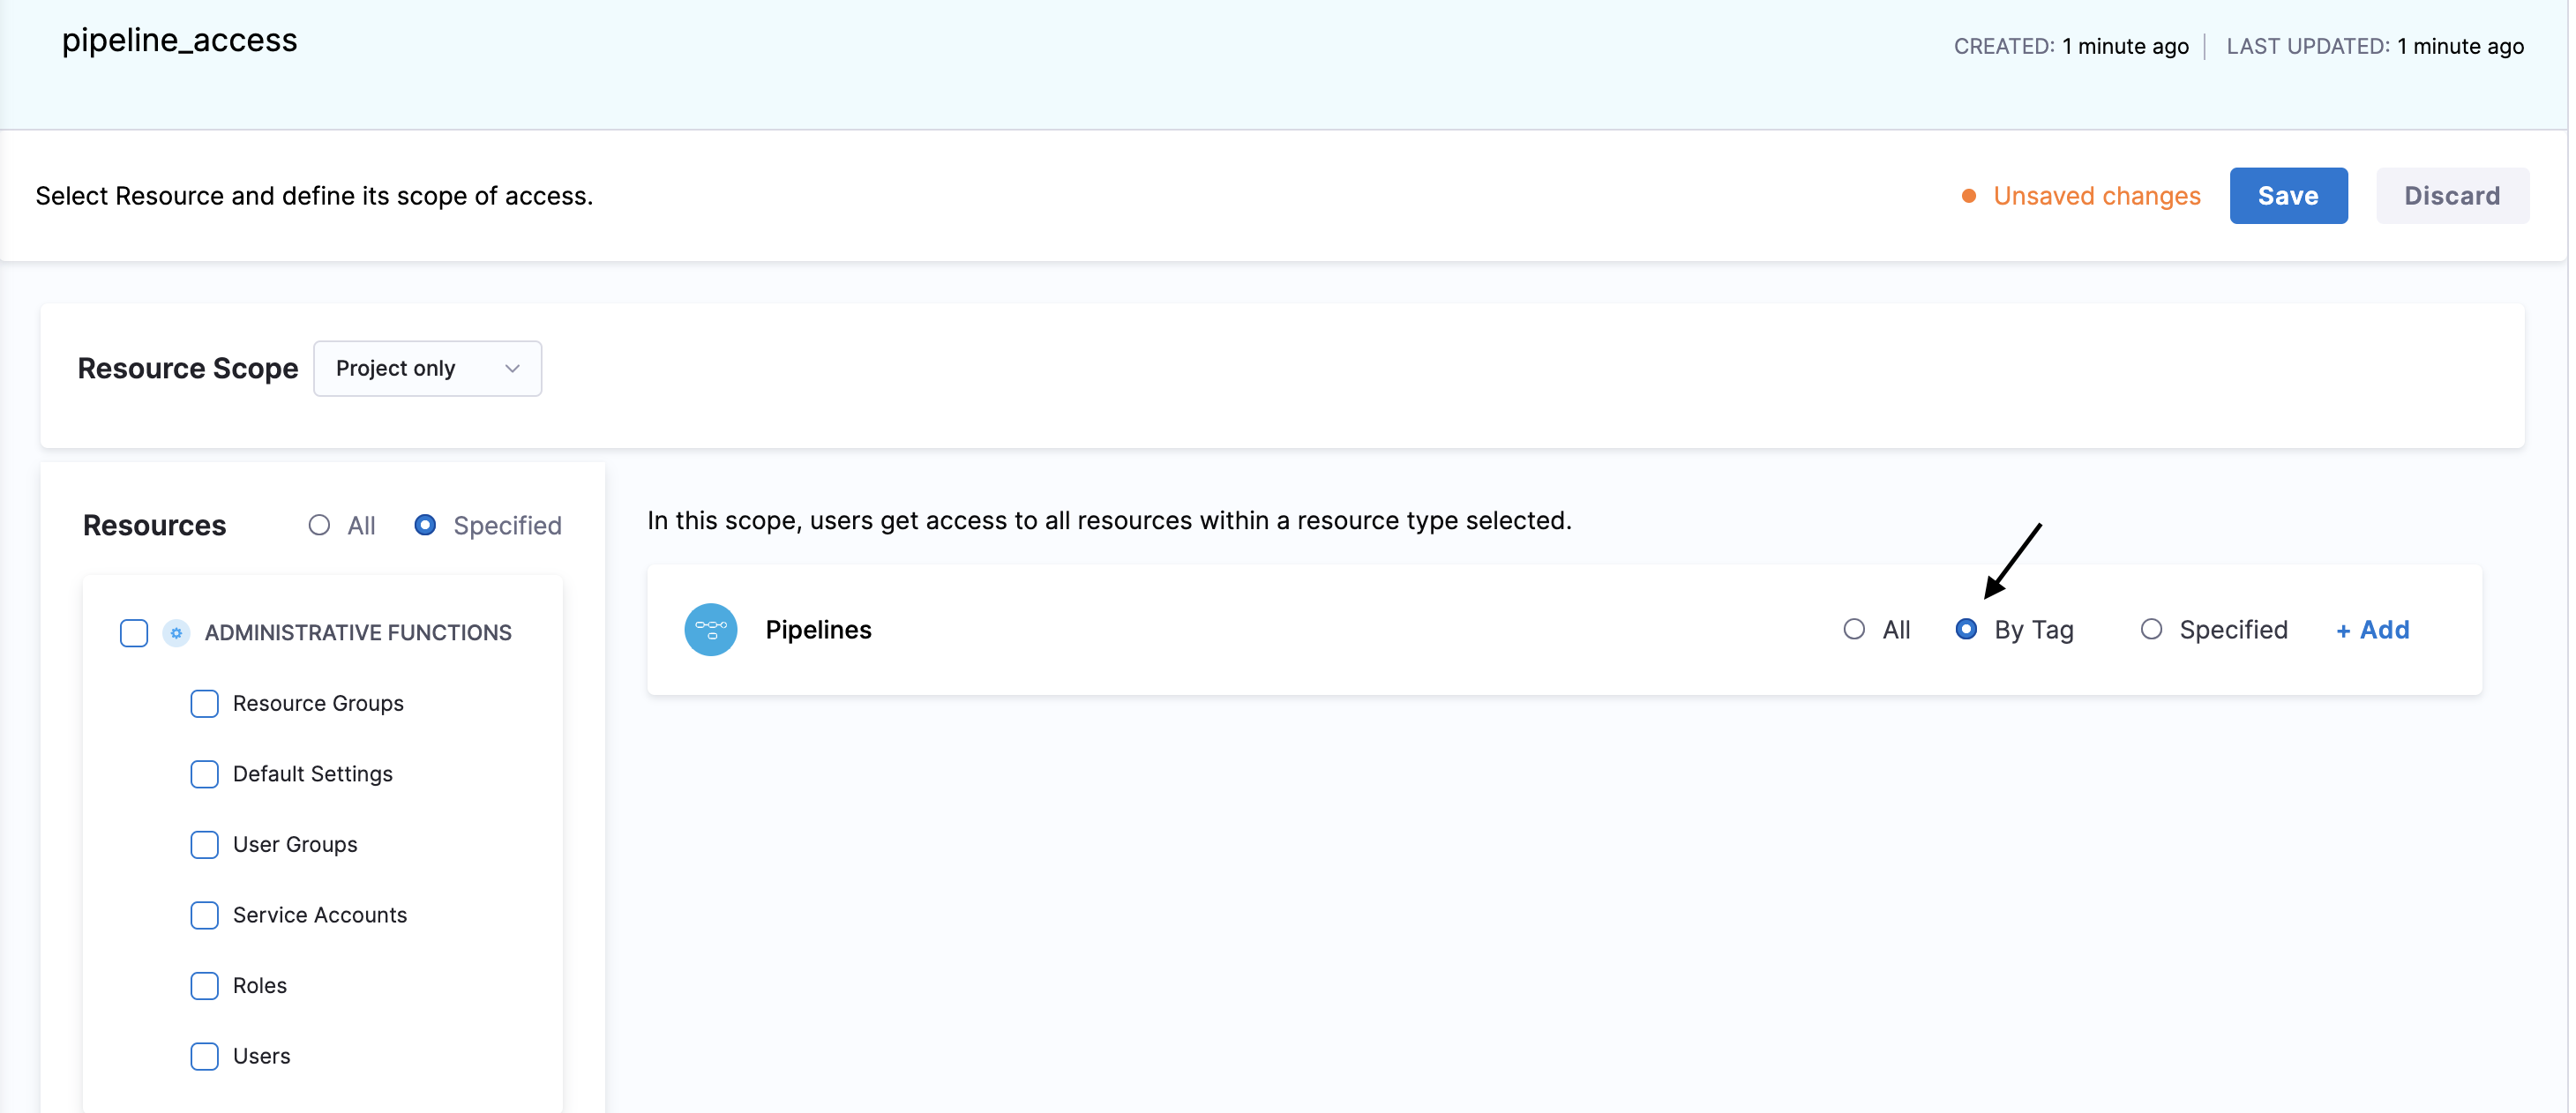The image size is (2576, 1113).
Task: Click the Administrative Functions gear icon
Action: 176,632
